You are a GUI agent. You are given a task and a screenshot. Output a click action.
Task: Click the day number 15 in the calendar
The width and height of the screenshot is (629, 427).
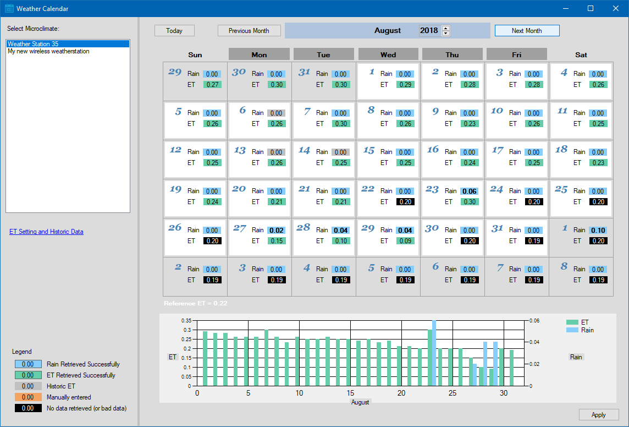coord(368,150)
